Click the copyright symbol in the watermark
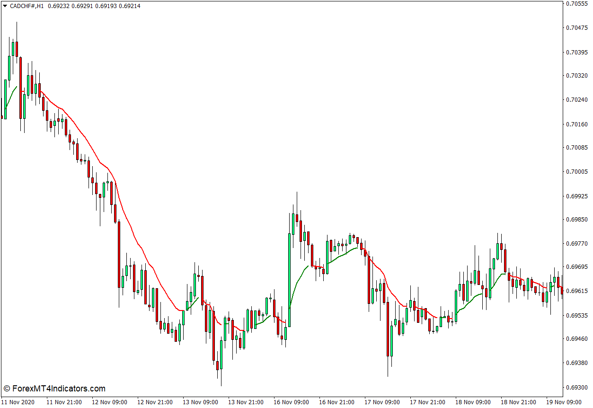593x408 pixels. [x=7, y=389]
